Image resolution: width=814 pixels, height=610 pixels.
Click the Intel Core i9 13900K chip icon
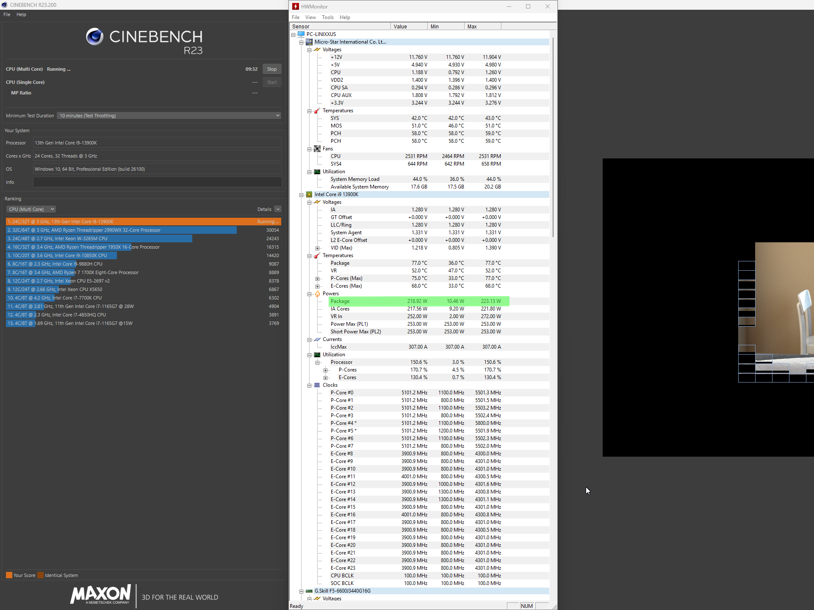coord(309,194)
